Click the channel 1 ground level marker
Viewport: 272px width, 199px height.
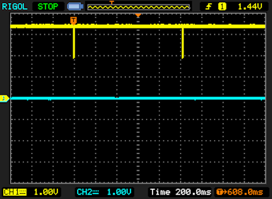[x=4, y=98]
